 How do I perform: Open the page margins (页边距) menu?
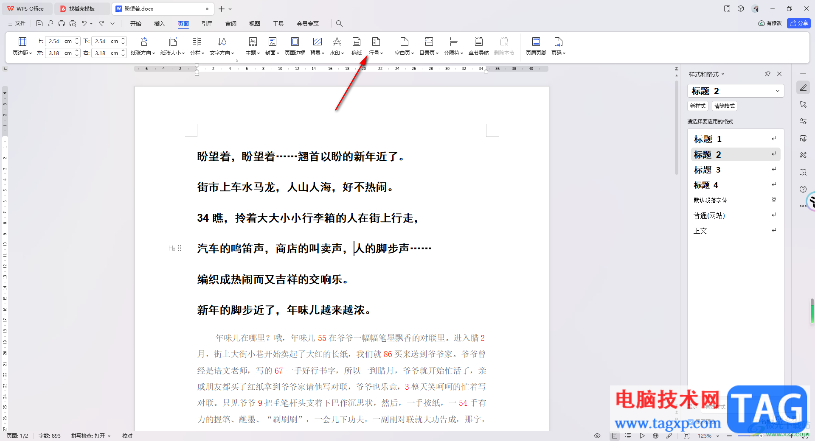[x=22, y=47]
